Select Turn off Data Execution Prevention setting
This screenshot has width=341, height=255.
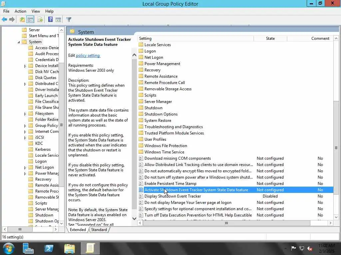236,215
